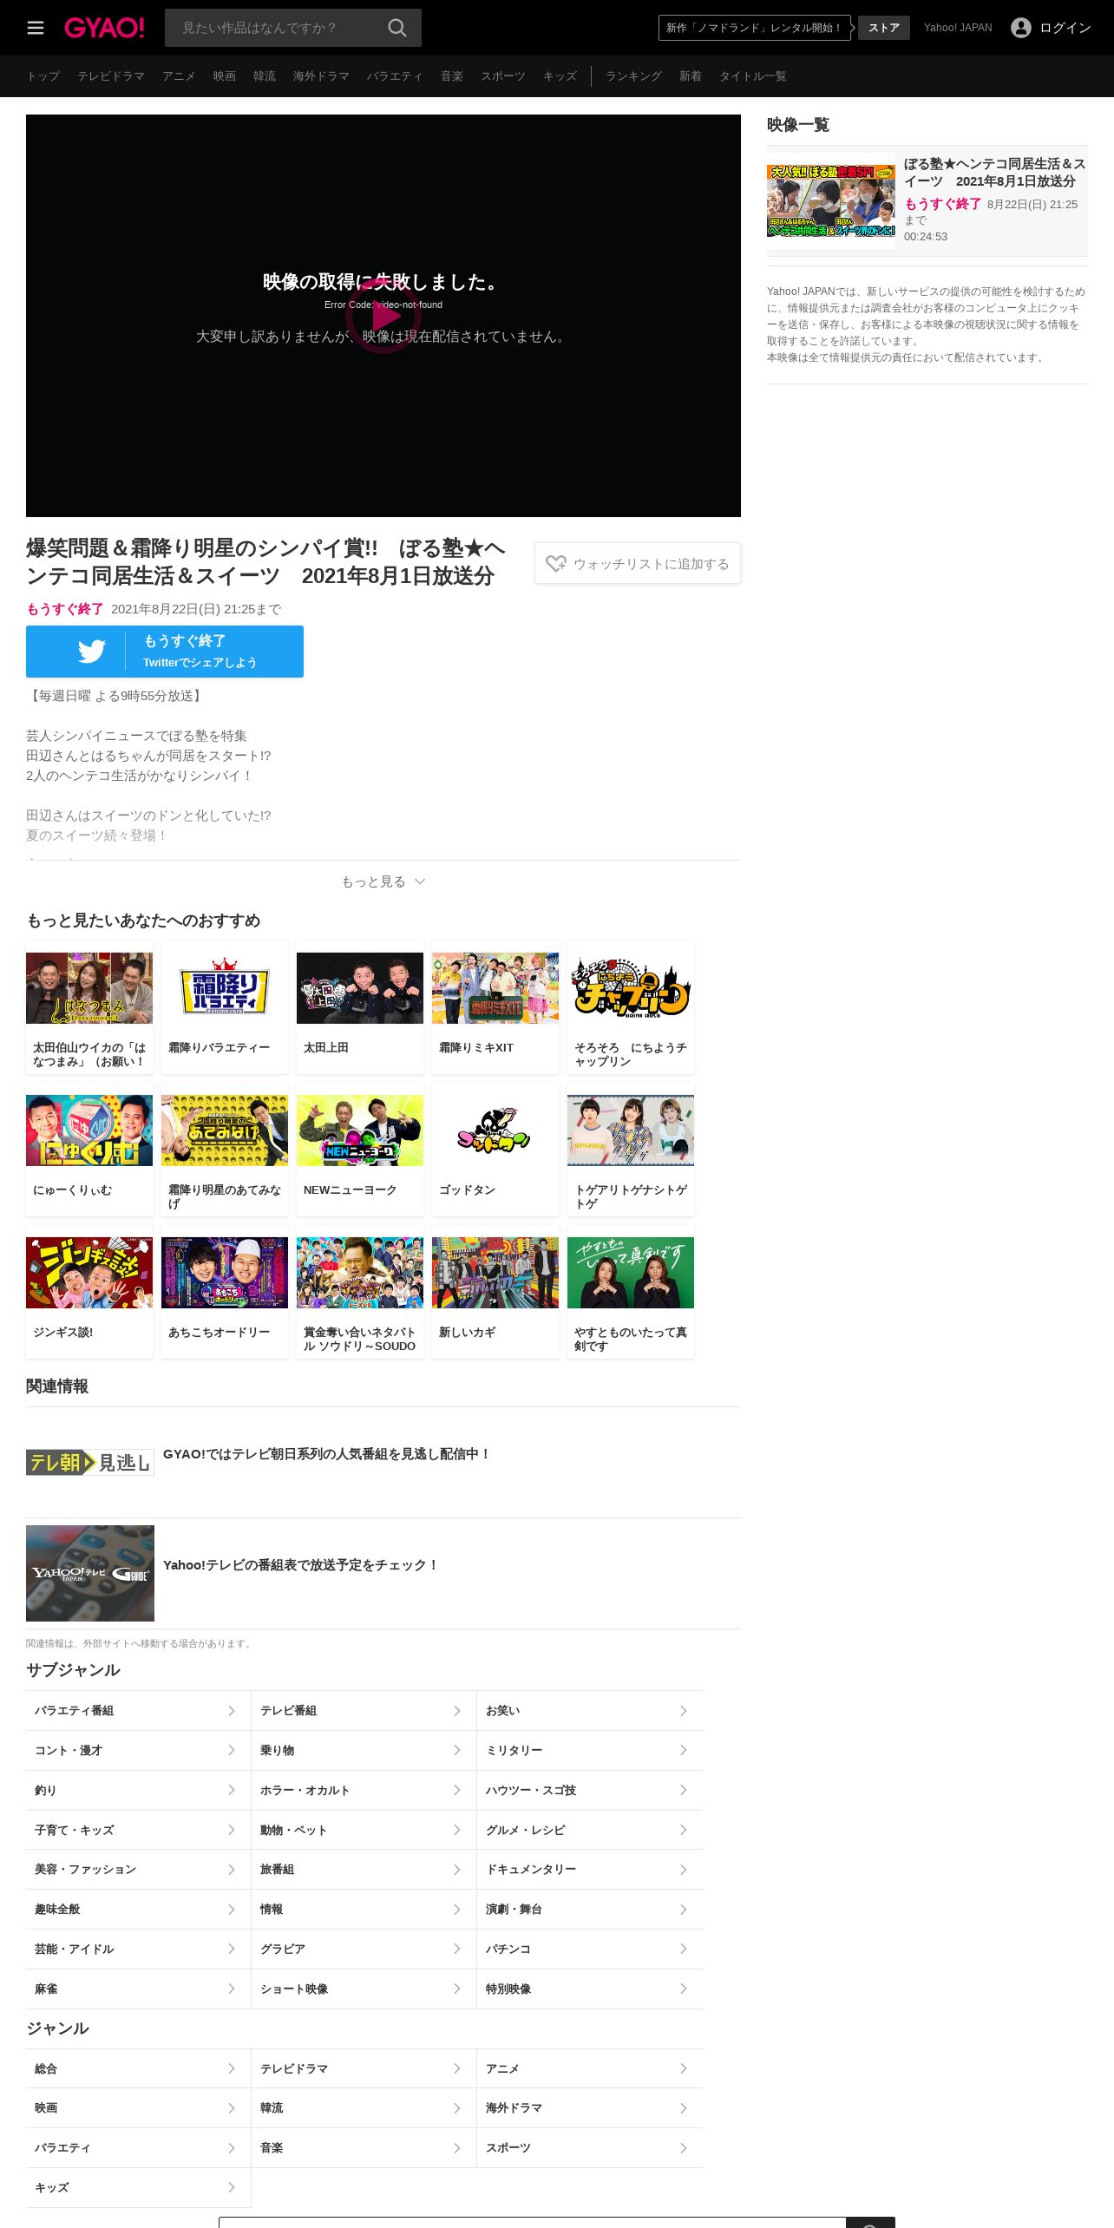This screenshot has height=2228, width=1114.
Task: Click the Yahoo!テレビ Gガイド image
Action: click(x=90, y=1573)
